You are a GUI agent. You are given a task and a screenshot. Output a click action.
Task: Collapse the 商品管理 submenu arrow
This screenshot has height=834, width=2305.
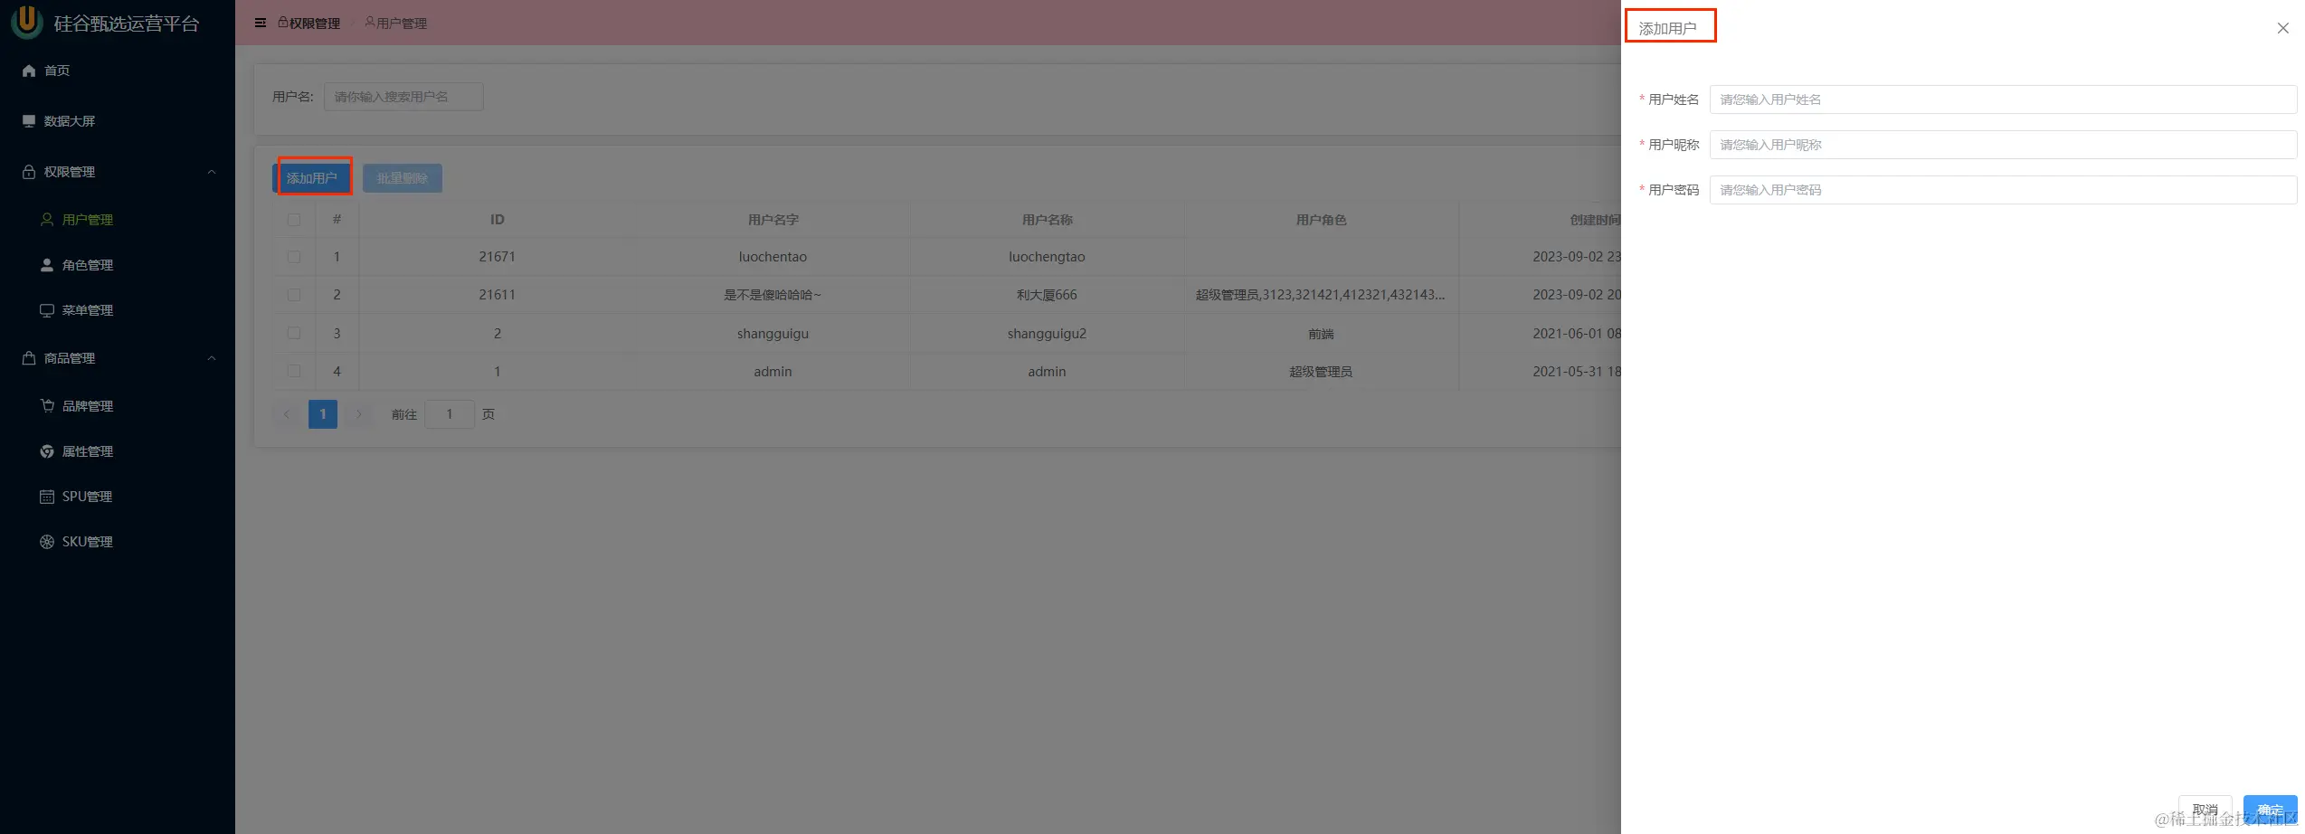212,358
